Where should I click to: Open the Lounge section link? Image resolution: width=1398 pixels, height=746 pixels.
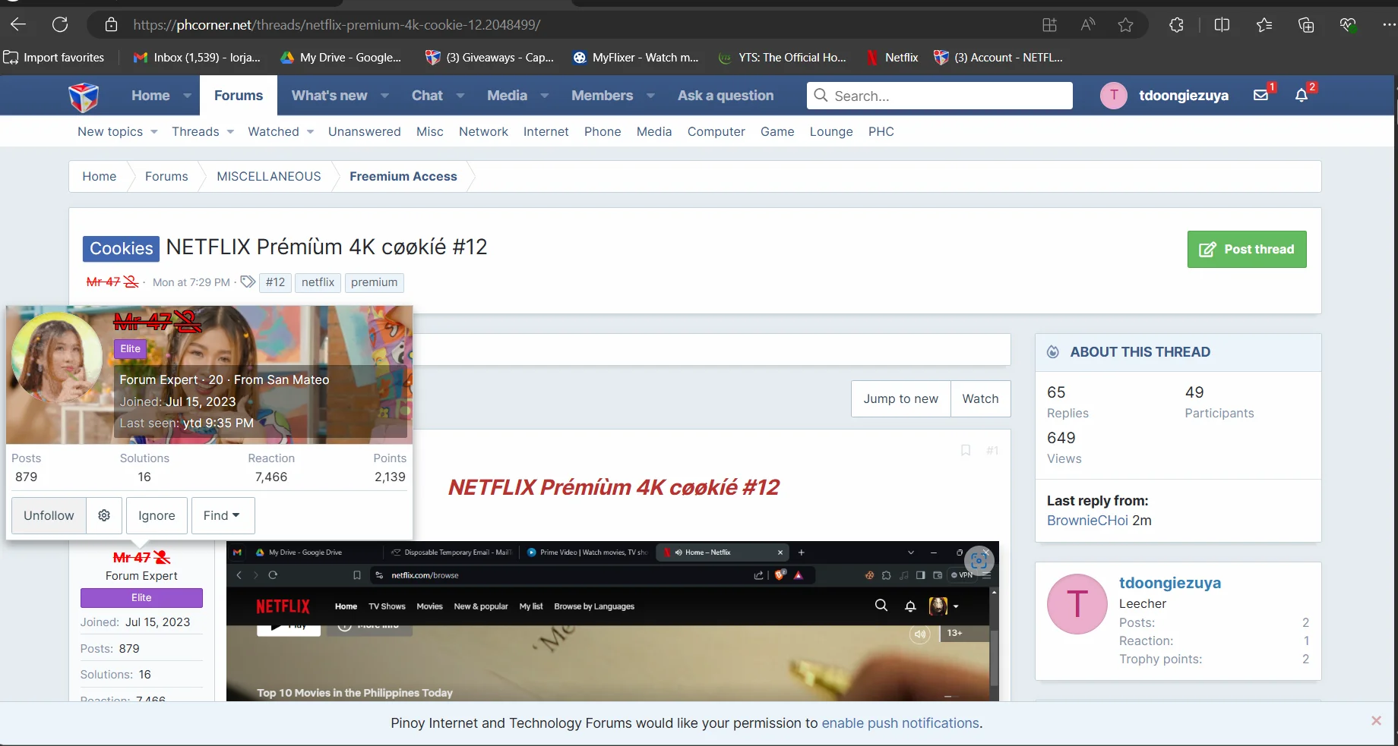pos(831,132)
